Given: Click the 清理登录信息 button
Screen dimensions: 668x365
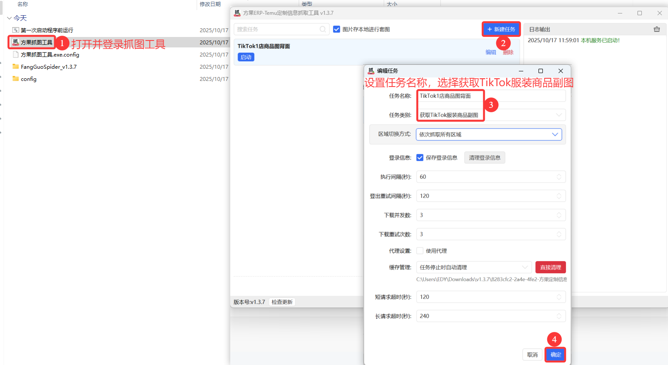Looking at the screenshot, I should pos(484,157).
